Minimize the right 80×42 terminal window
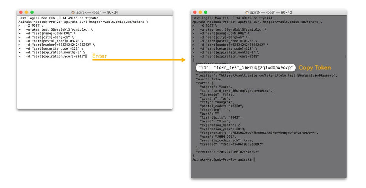 click(x=200, y=12)
